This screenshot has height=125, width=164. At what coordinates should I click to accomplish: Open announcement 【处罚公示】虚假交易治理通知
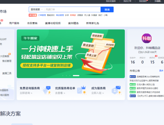pos(150,96)
